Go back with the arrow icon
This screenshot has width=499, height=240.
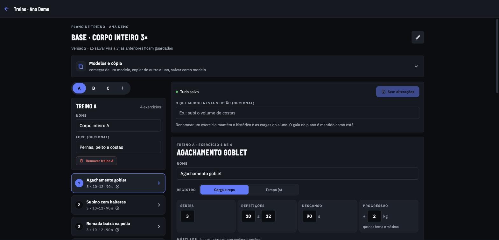click(6, 9)
